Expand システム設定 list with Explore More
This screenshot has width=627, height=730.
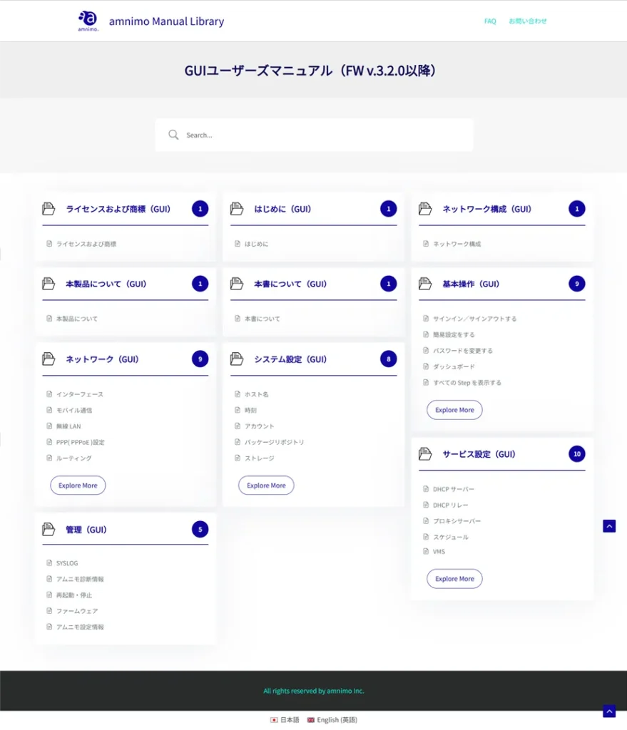coord(266,485)
